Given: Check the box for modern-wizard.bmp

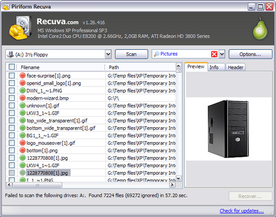Looking at the screenshot, I should [x=11, y=98].
